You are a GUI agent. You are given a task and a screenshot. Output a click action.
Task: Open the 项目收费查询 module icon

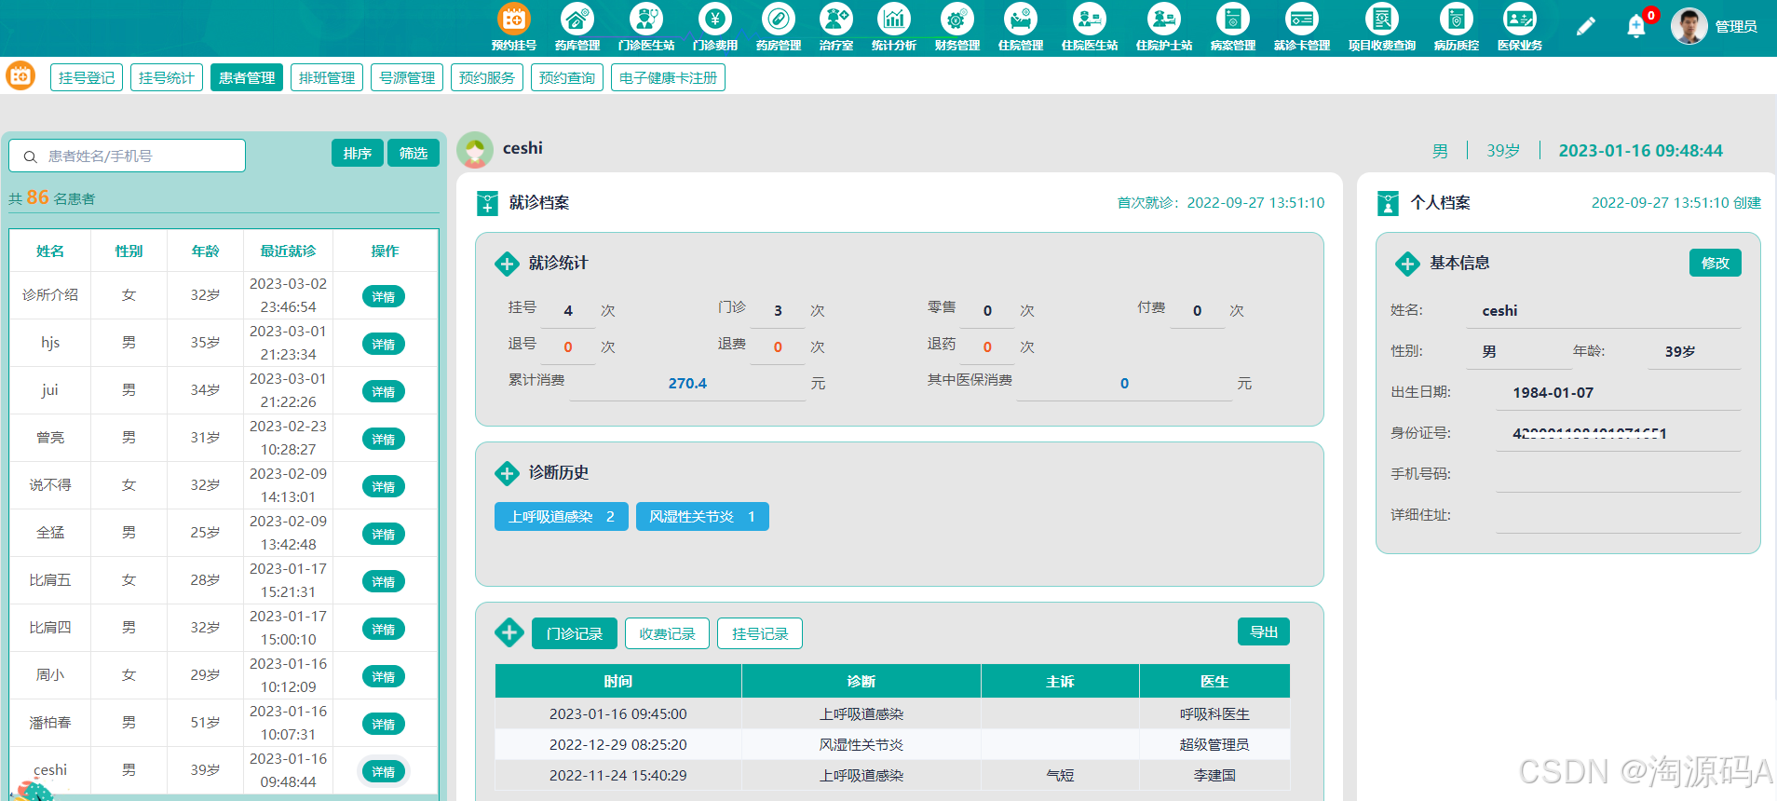pos(1382,19)
